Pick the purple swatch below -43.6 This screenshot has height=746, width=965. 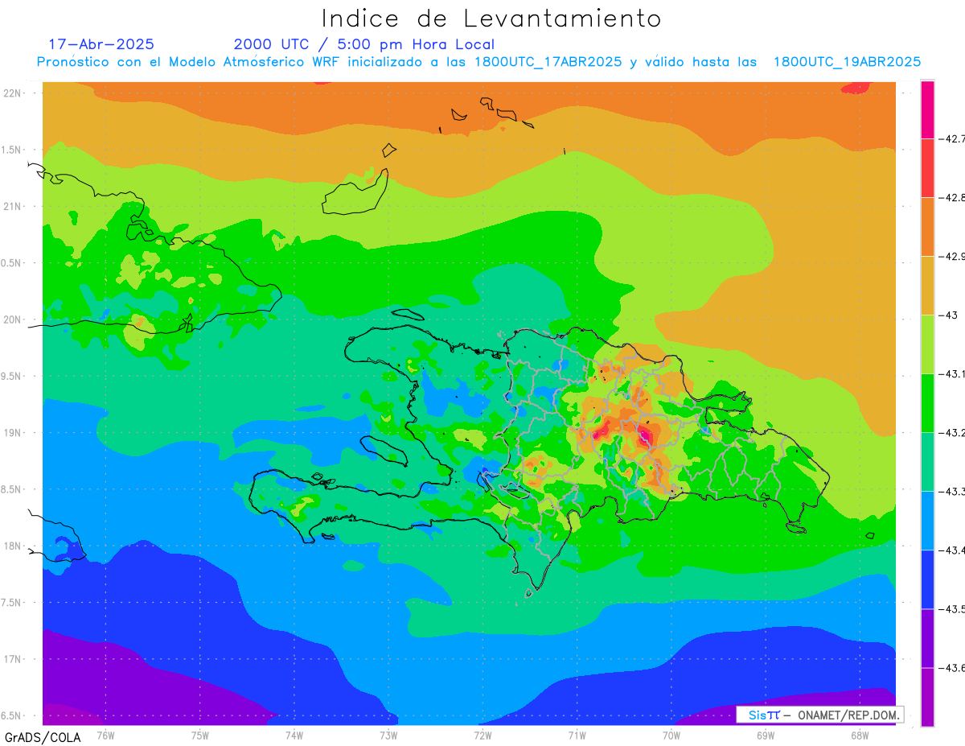click(927, 697)
